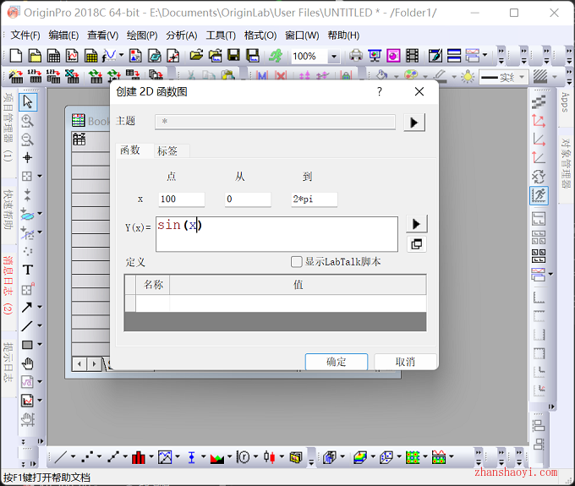Click the To field containing 2*pi
The width and height of the screenshot is (575, 486).
point(315,199)
